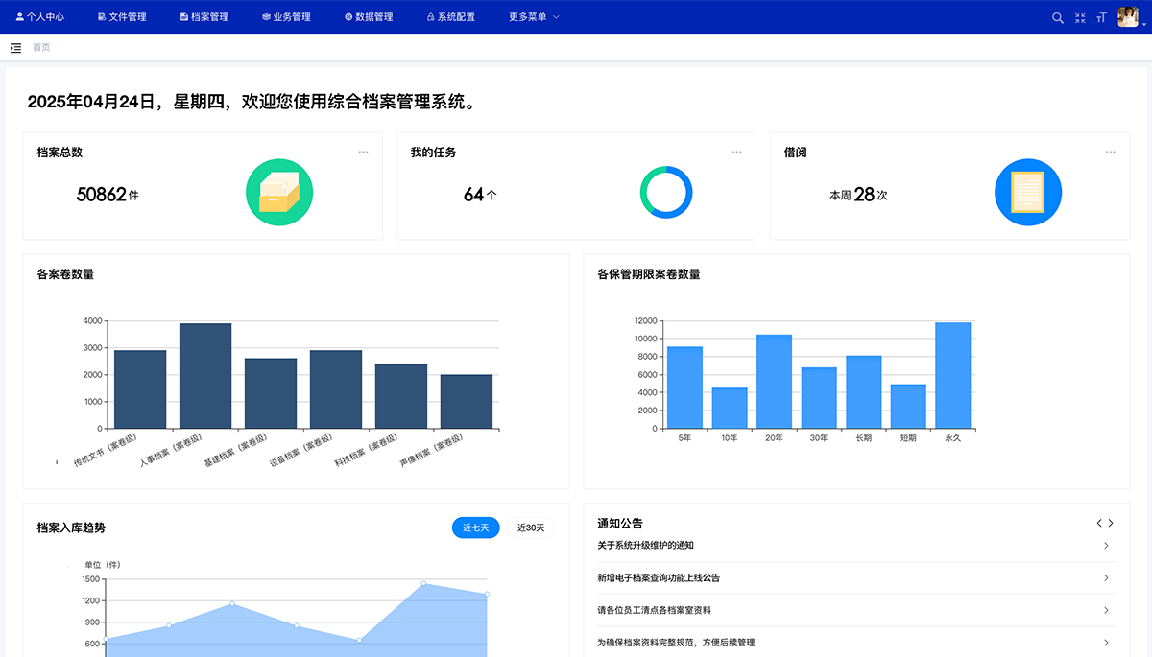Viewport: 1152px width, 657px height.
Task: Click the 5年 retention bar
Action: 684,387
